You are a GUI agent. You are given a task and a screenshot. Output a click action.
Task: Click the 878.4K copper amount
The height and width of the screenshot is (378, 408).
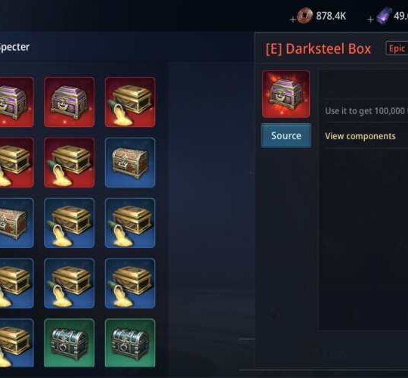tap(331, 16)
